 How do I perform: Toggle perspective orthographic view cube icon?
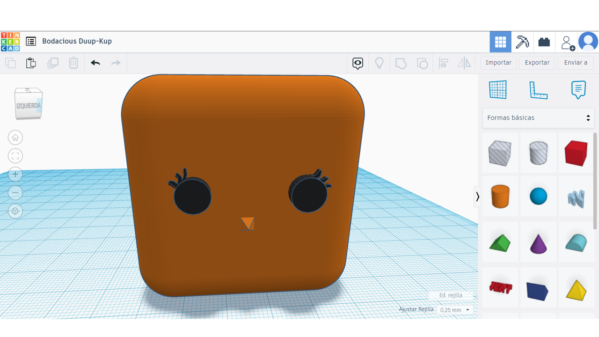[15, 211]
